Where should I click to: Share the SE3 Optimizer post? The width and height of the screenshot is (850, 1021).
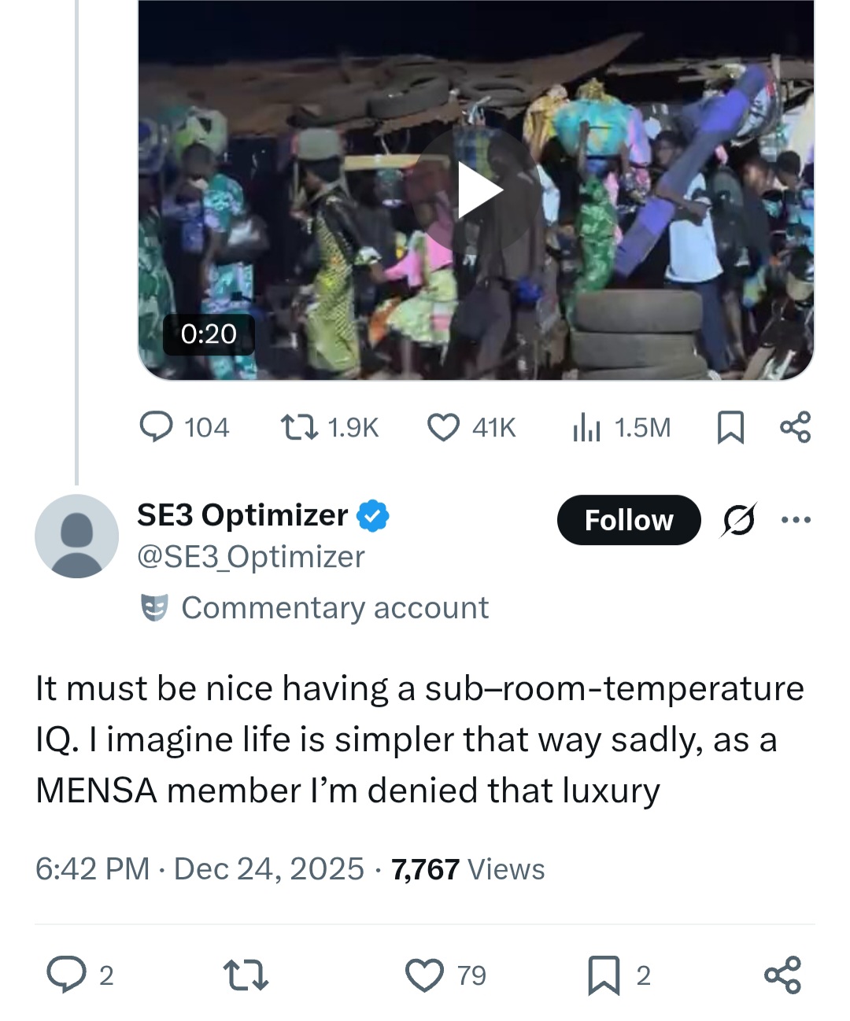pyautogui.click(x=782, y=975)
